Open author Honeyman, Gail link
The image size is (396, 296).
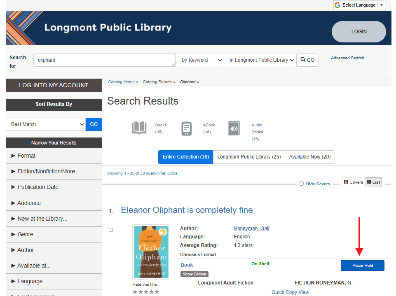click(251, 228)
